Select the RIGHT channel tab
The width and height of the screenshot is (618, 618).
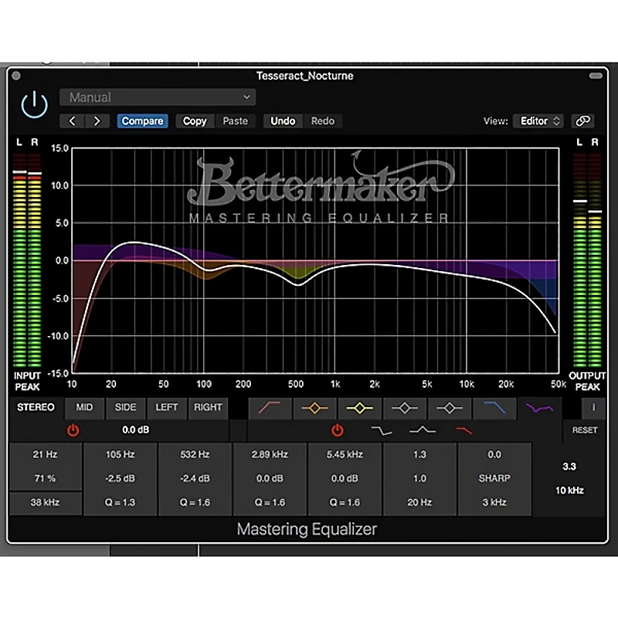(x=208, y=407)
